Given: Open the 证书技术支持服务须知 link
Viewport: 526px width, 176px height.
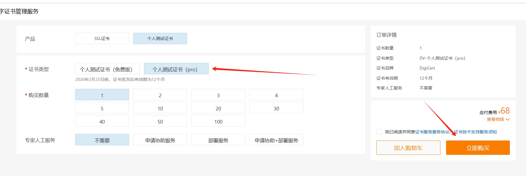Looking at the screenshot, I should click(475, 132).
